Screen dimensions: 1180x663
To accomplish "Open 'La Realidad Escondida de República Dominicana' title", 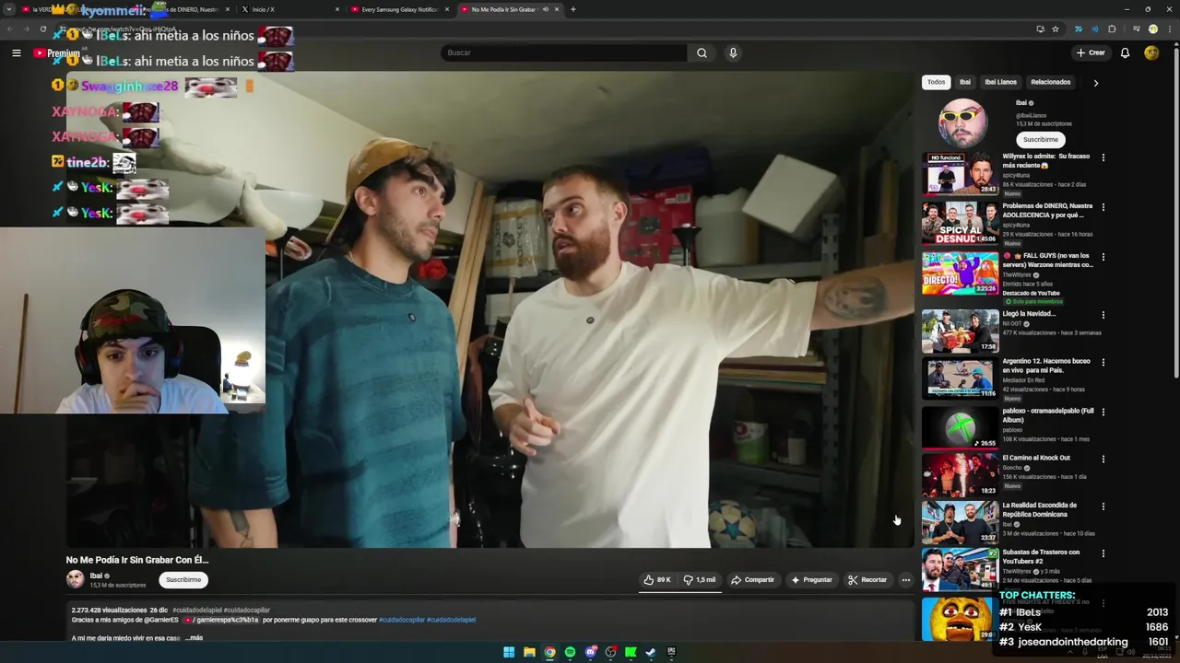I will coord(1039,509).
